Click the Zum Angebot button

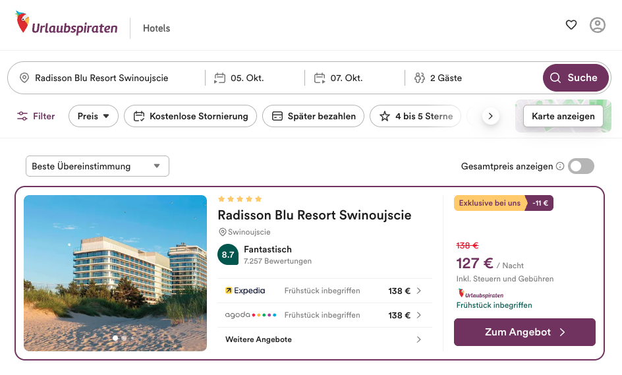tap(524, 332)
